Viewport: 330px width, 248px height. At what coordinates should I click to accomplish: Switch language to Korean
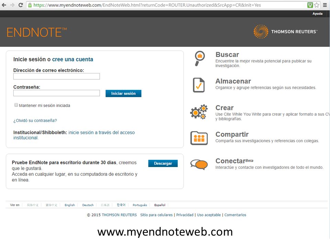point(121,205)
